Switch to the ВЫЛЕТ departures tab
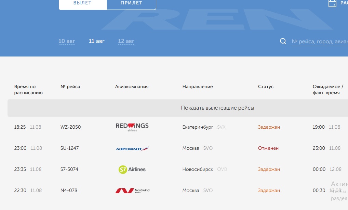Image resolution: width=348 pixels, height=210 pixels. click(x=83, y=3)
